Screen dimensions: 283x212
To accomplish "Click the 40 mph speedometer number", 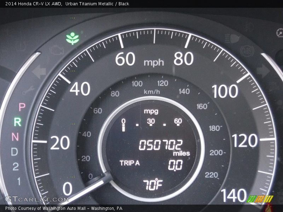I will coord(80,89).
